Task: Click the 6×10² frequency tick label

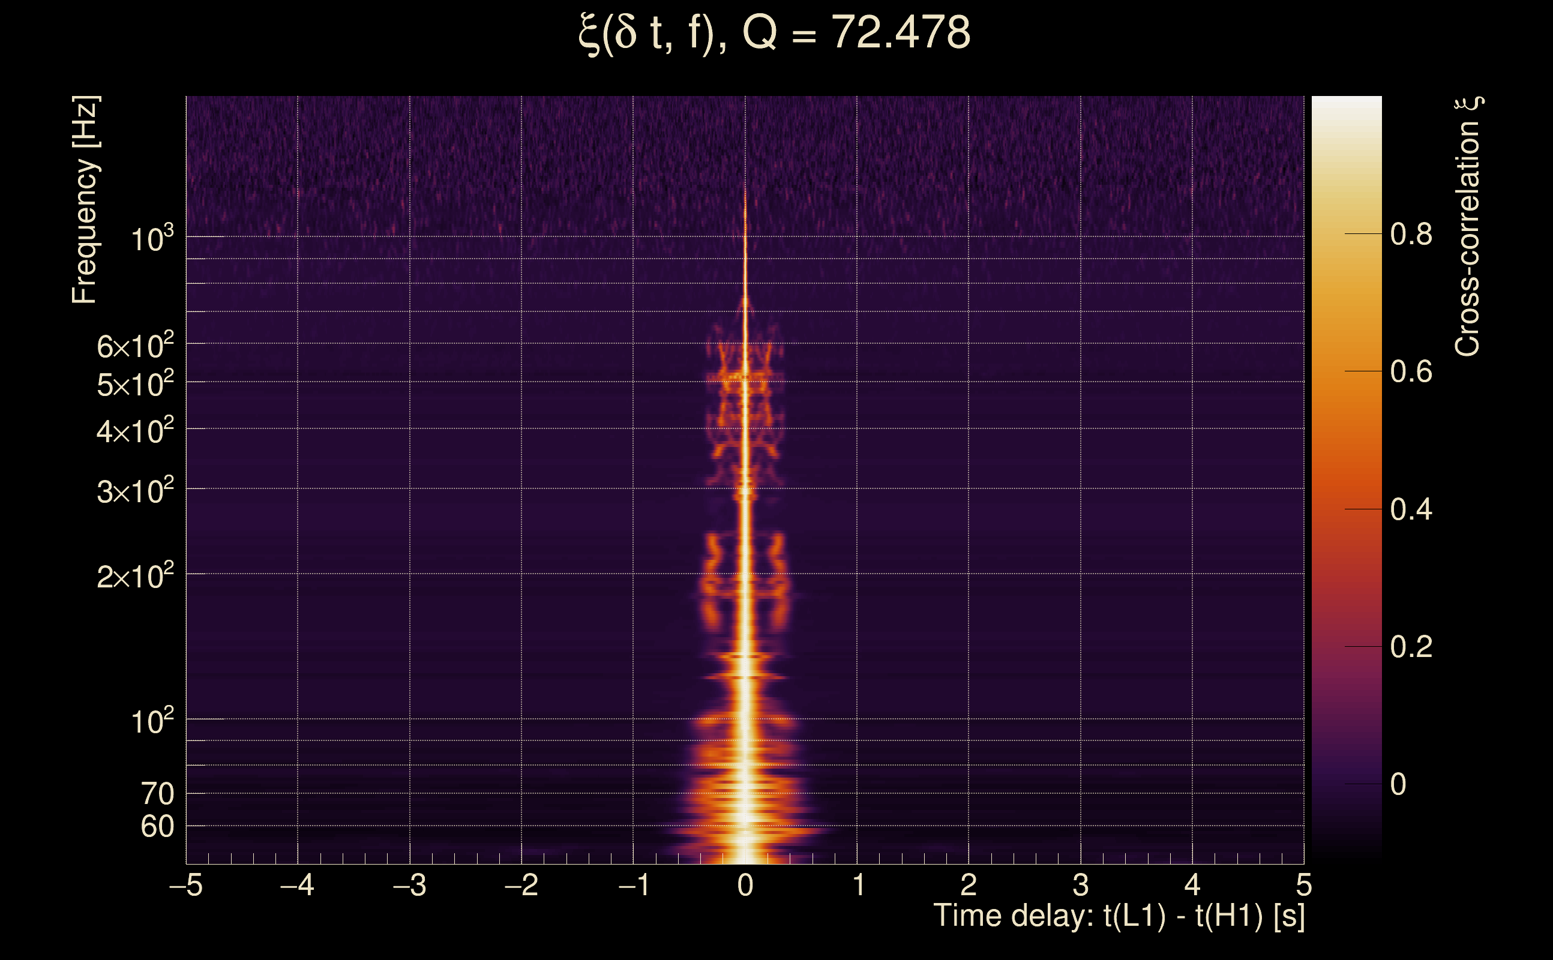Action: 134,346
